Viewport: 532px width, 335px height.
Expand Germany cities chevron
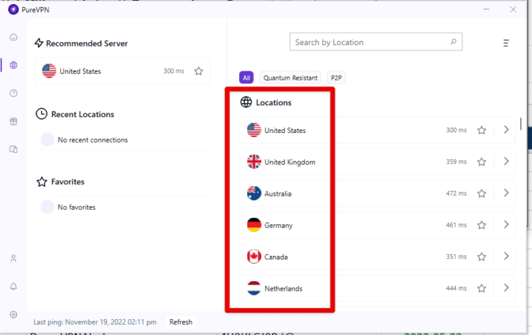tap(506, 224)
